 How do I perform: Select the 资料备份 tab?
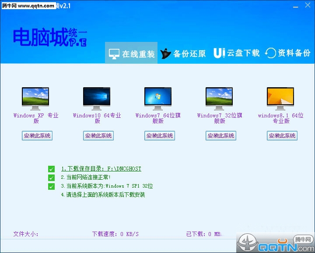tap(287, 53)
